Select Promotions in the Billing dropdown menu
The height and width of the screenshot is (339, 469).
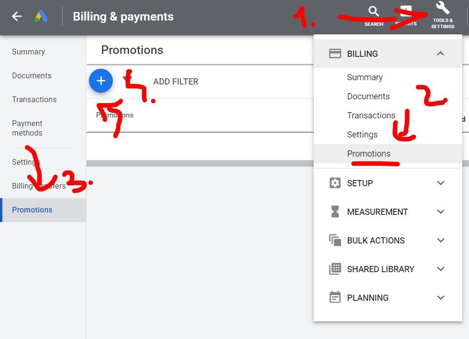click(369, 154)
